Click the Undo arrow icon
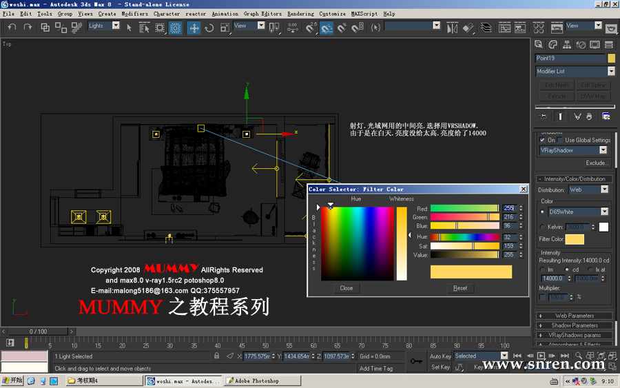 pyautogui.click(x=12, y=28)
